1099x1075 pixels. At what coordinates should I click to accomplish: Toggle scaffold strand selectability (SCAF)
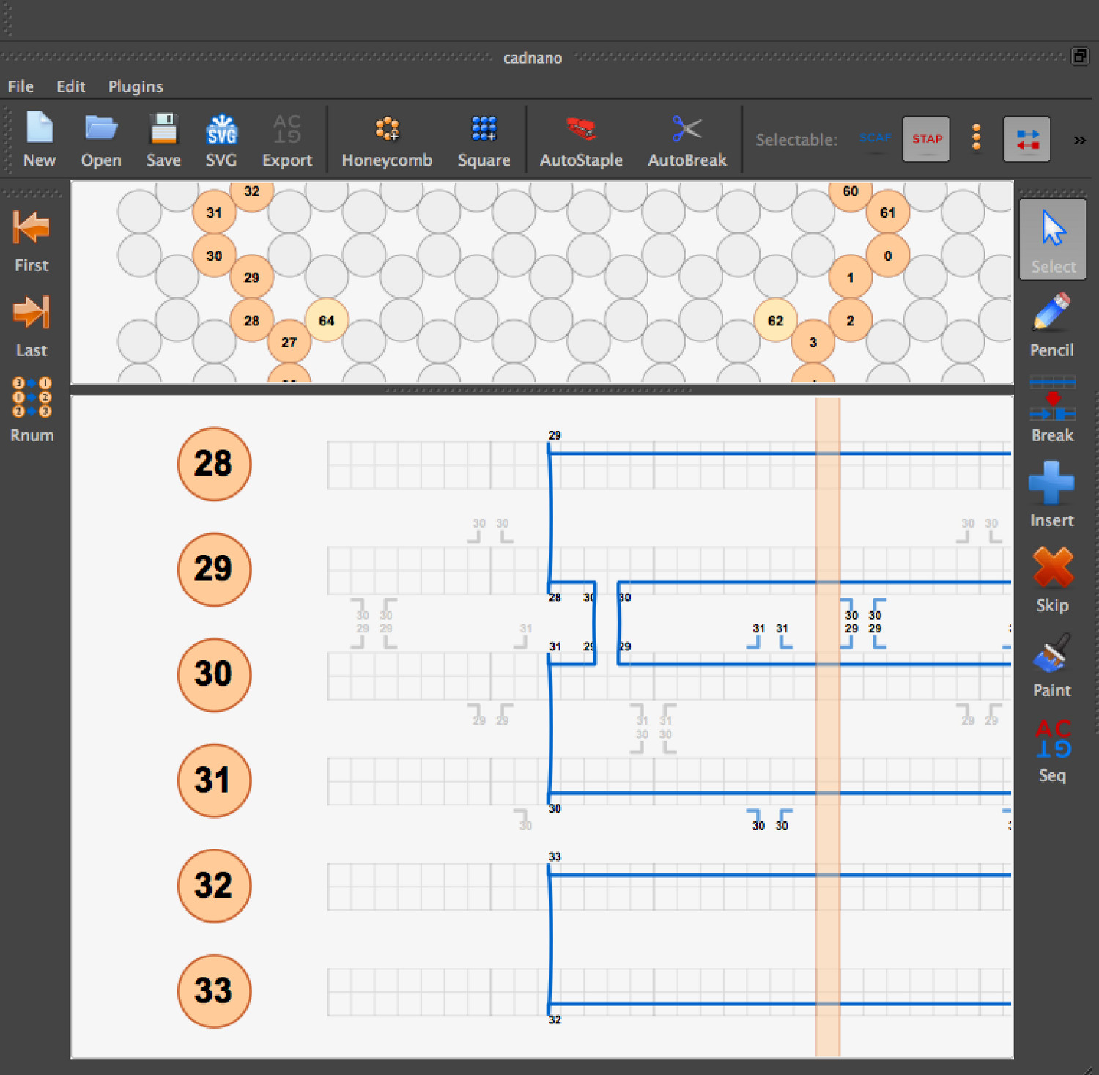[875, 138]
